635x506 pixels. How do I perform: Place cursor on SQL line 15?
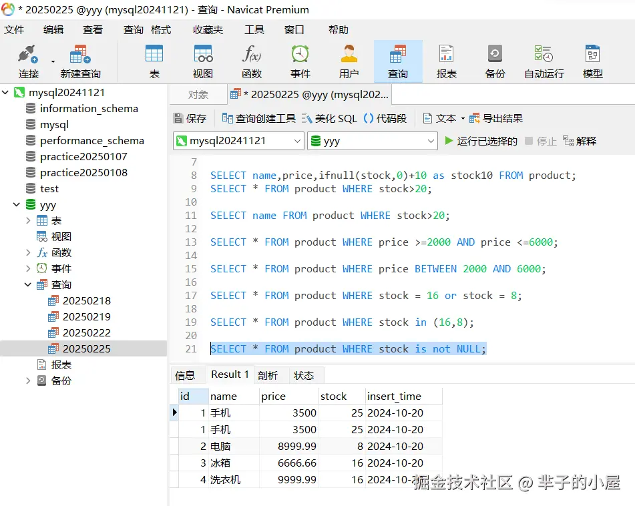tap(378, 269)
